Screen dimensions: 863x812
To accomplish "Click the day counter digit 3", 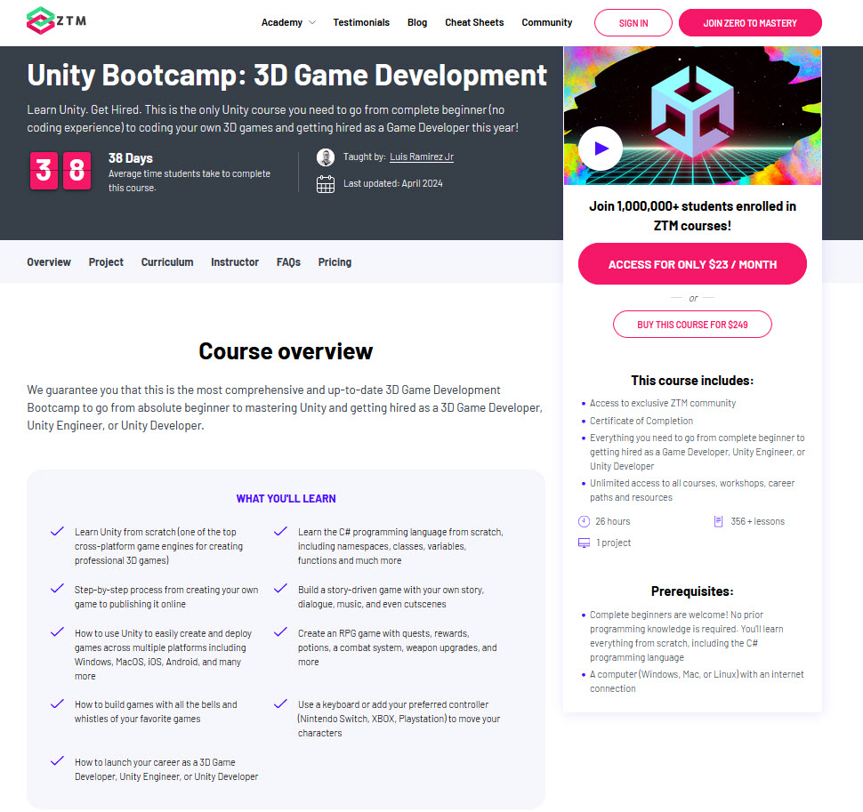I will (44, 171).
